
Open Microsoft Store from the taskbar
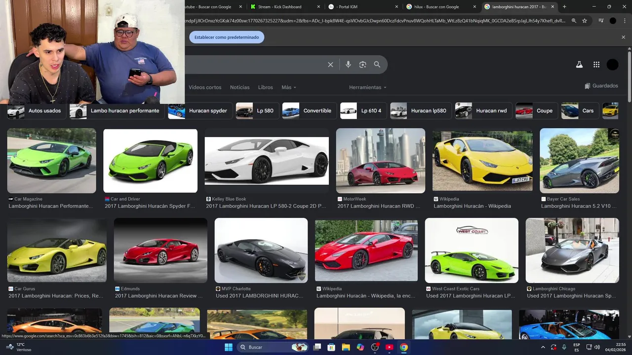pyautogui.click(x=331, y=347)
